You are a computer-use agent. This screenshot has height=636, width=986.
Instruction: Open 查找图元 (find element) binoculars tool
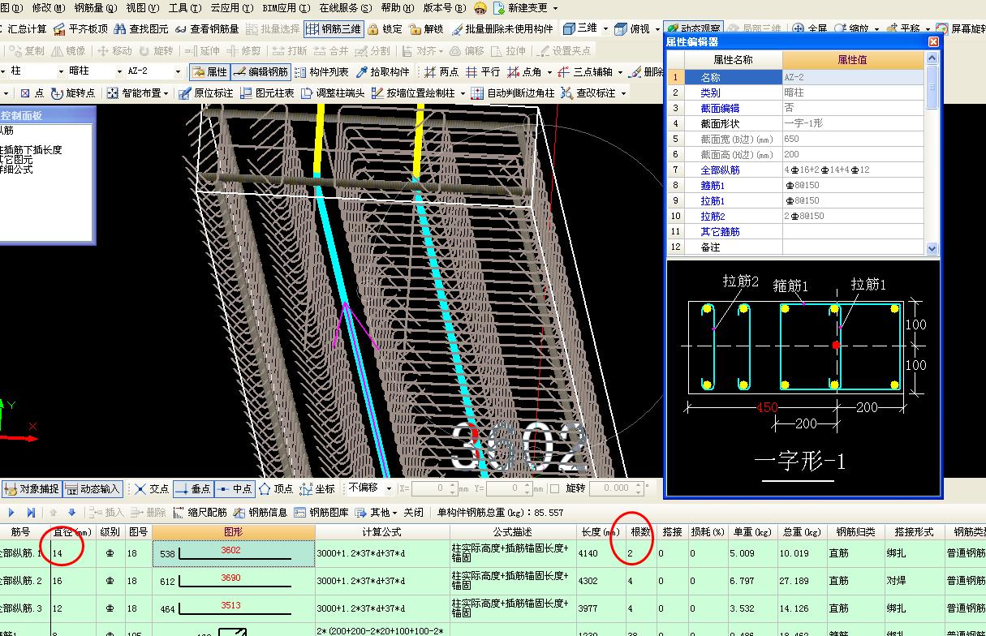pos(141,28)
